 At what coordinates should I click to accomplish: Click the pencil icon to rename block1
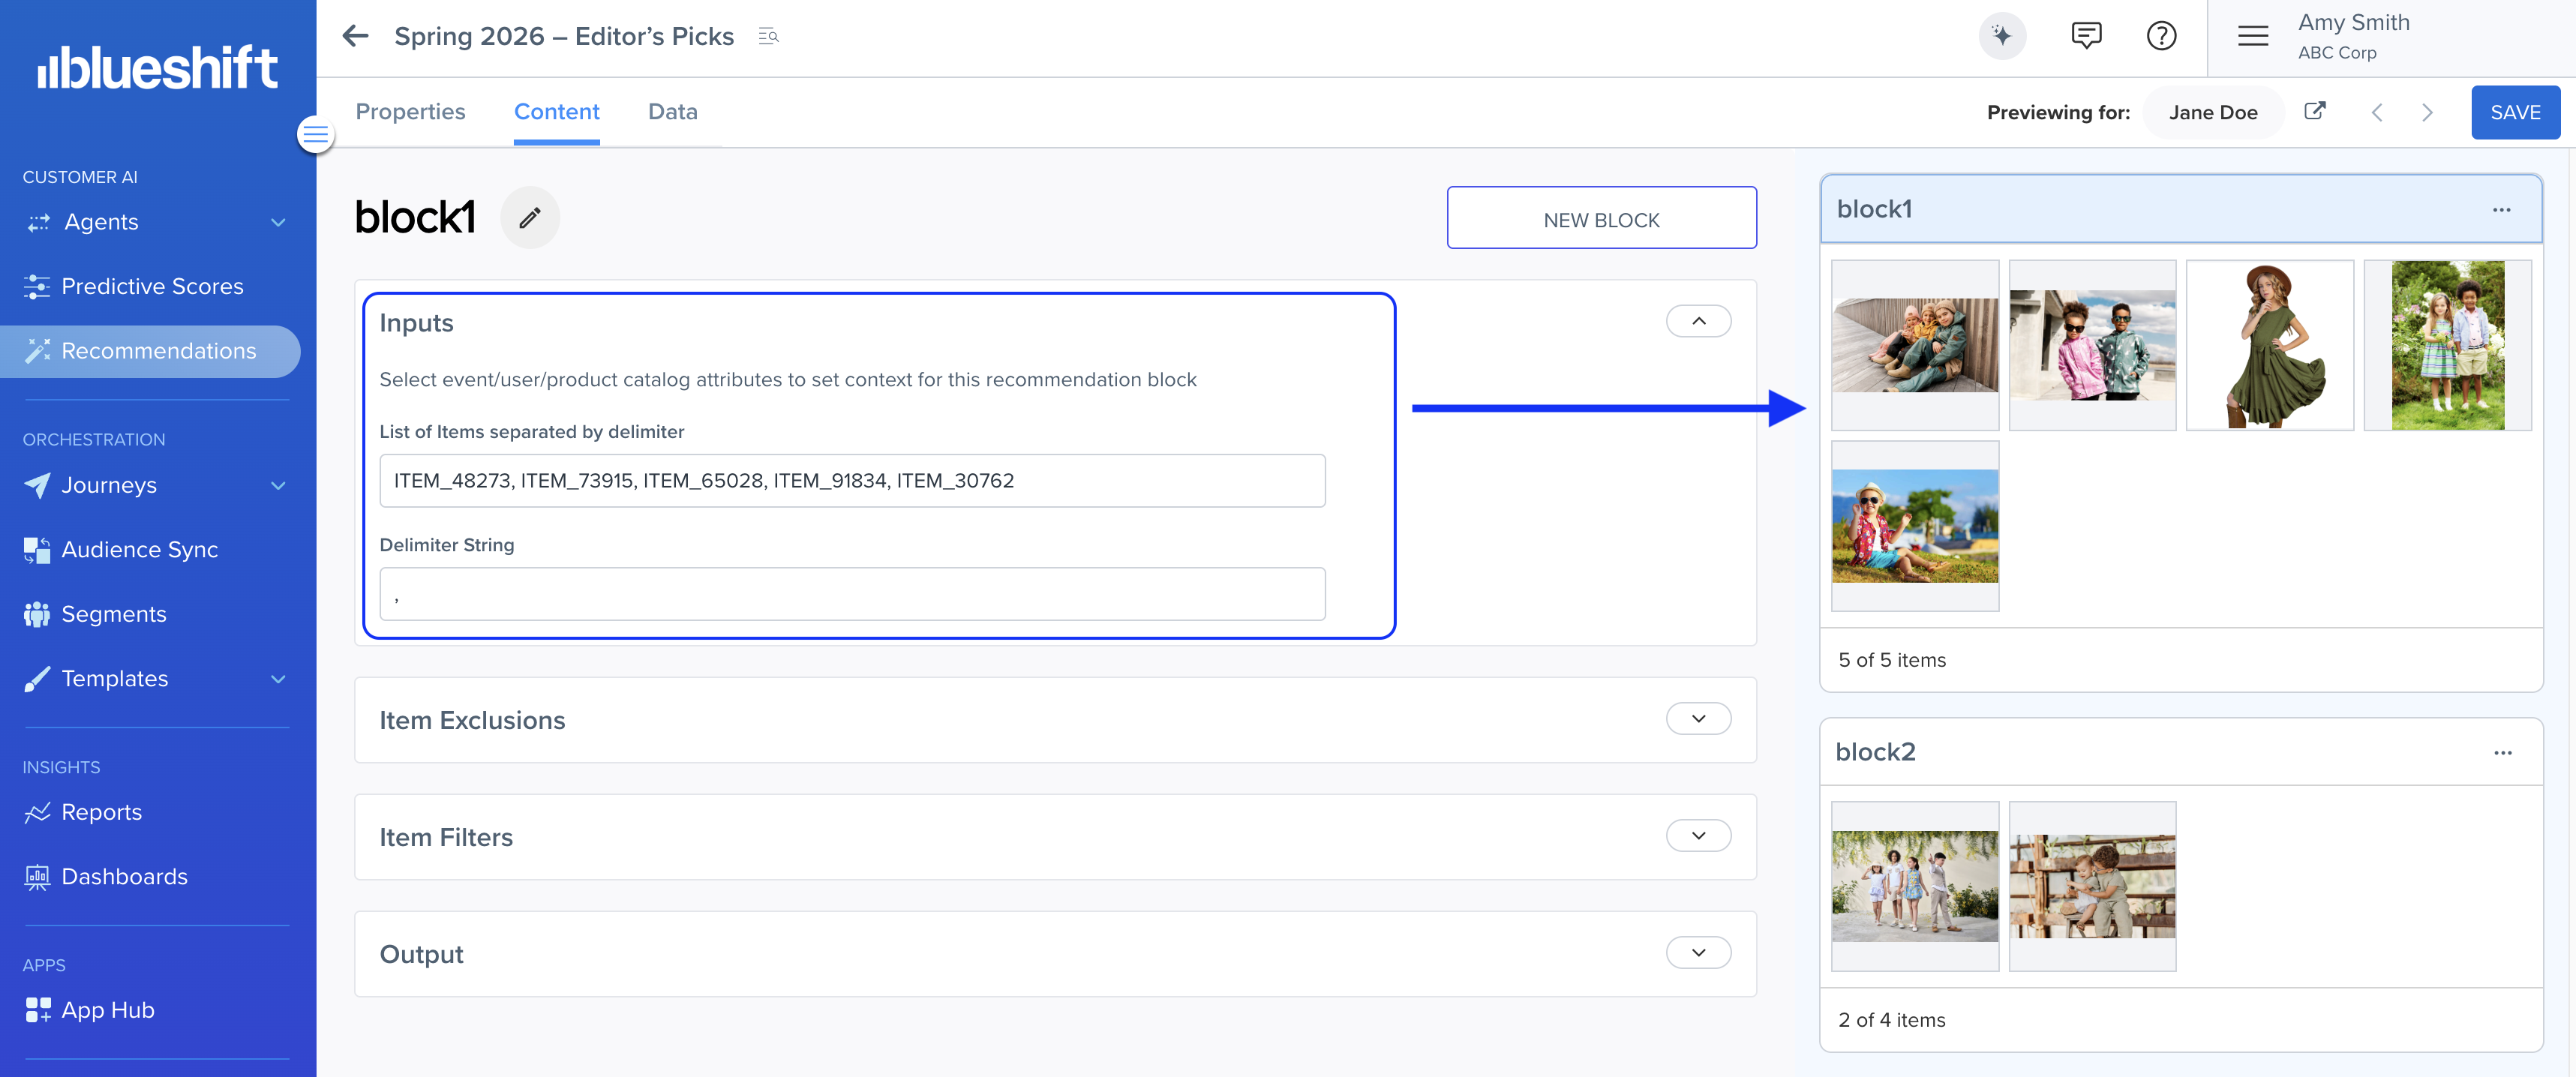pyautogui.click(x=529, y=217)
